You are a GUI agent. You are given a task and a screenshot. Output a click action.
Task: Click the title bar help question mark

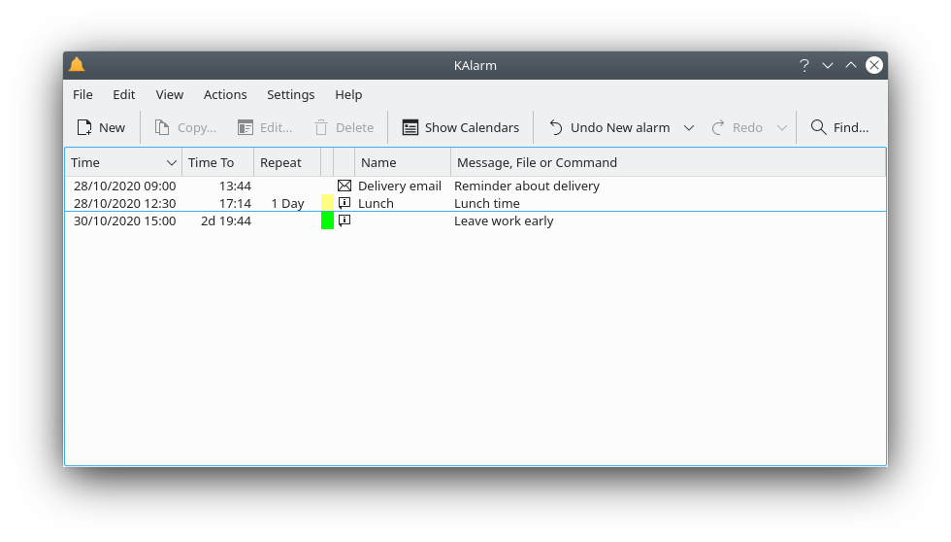[x=803, y=65]
